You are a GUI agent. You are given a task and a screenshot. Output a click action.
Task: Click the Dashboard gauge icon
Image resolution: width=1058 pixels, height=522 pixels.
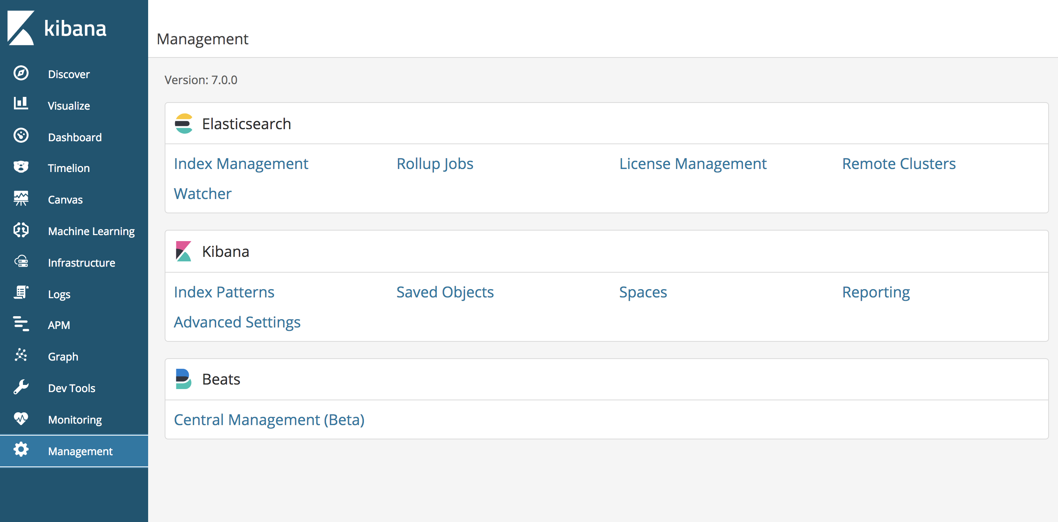21,136
